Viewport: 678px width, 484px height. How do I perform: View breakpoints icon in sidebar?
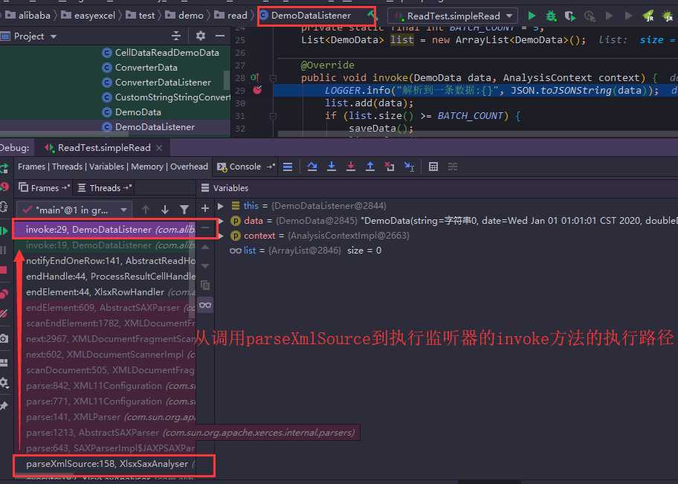pos(4,294)
